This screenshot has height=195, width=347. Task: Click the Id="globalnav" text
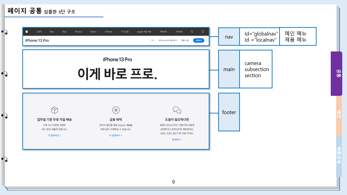tap(261, 34)
